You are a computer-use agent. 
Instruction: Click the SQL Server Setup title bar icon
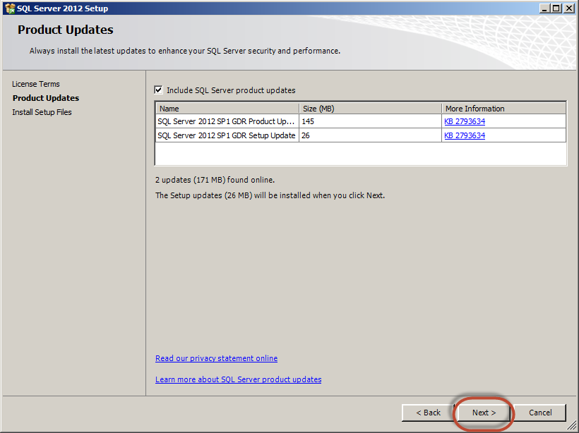[x=9, y=8]
